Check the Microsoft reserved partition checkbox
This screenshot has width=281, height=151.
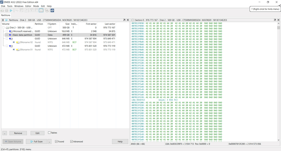click(x=7, y=31)
